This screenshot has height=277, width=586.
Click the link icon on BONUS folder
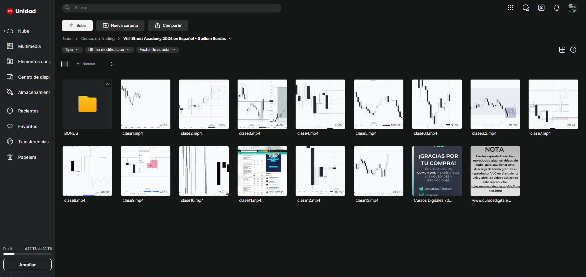(x=108, y=84)
